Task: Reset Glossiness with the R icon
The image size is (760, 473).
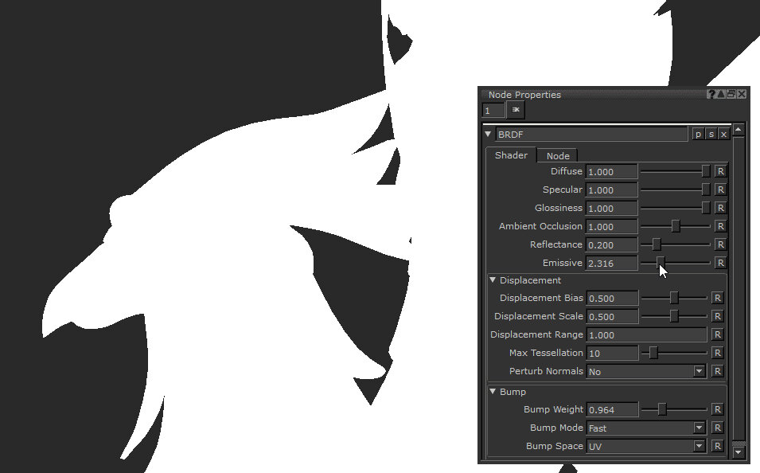Action: [x=719, y=208]
